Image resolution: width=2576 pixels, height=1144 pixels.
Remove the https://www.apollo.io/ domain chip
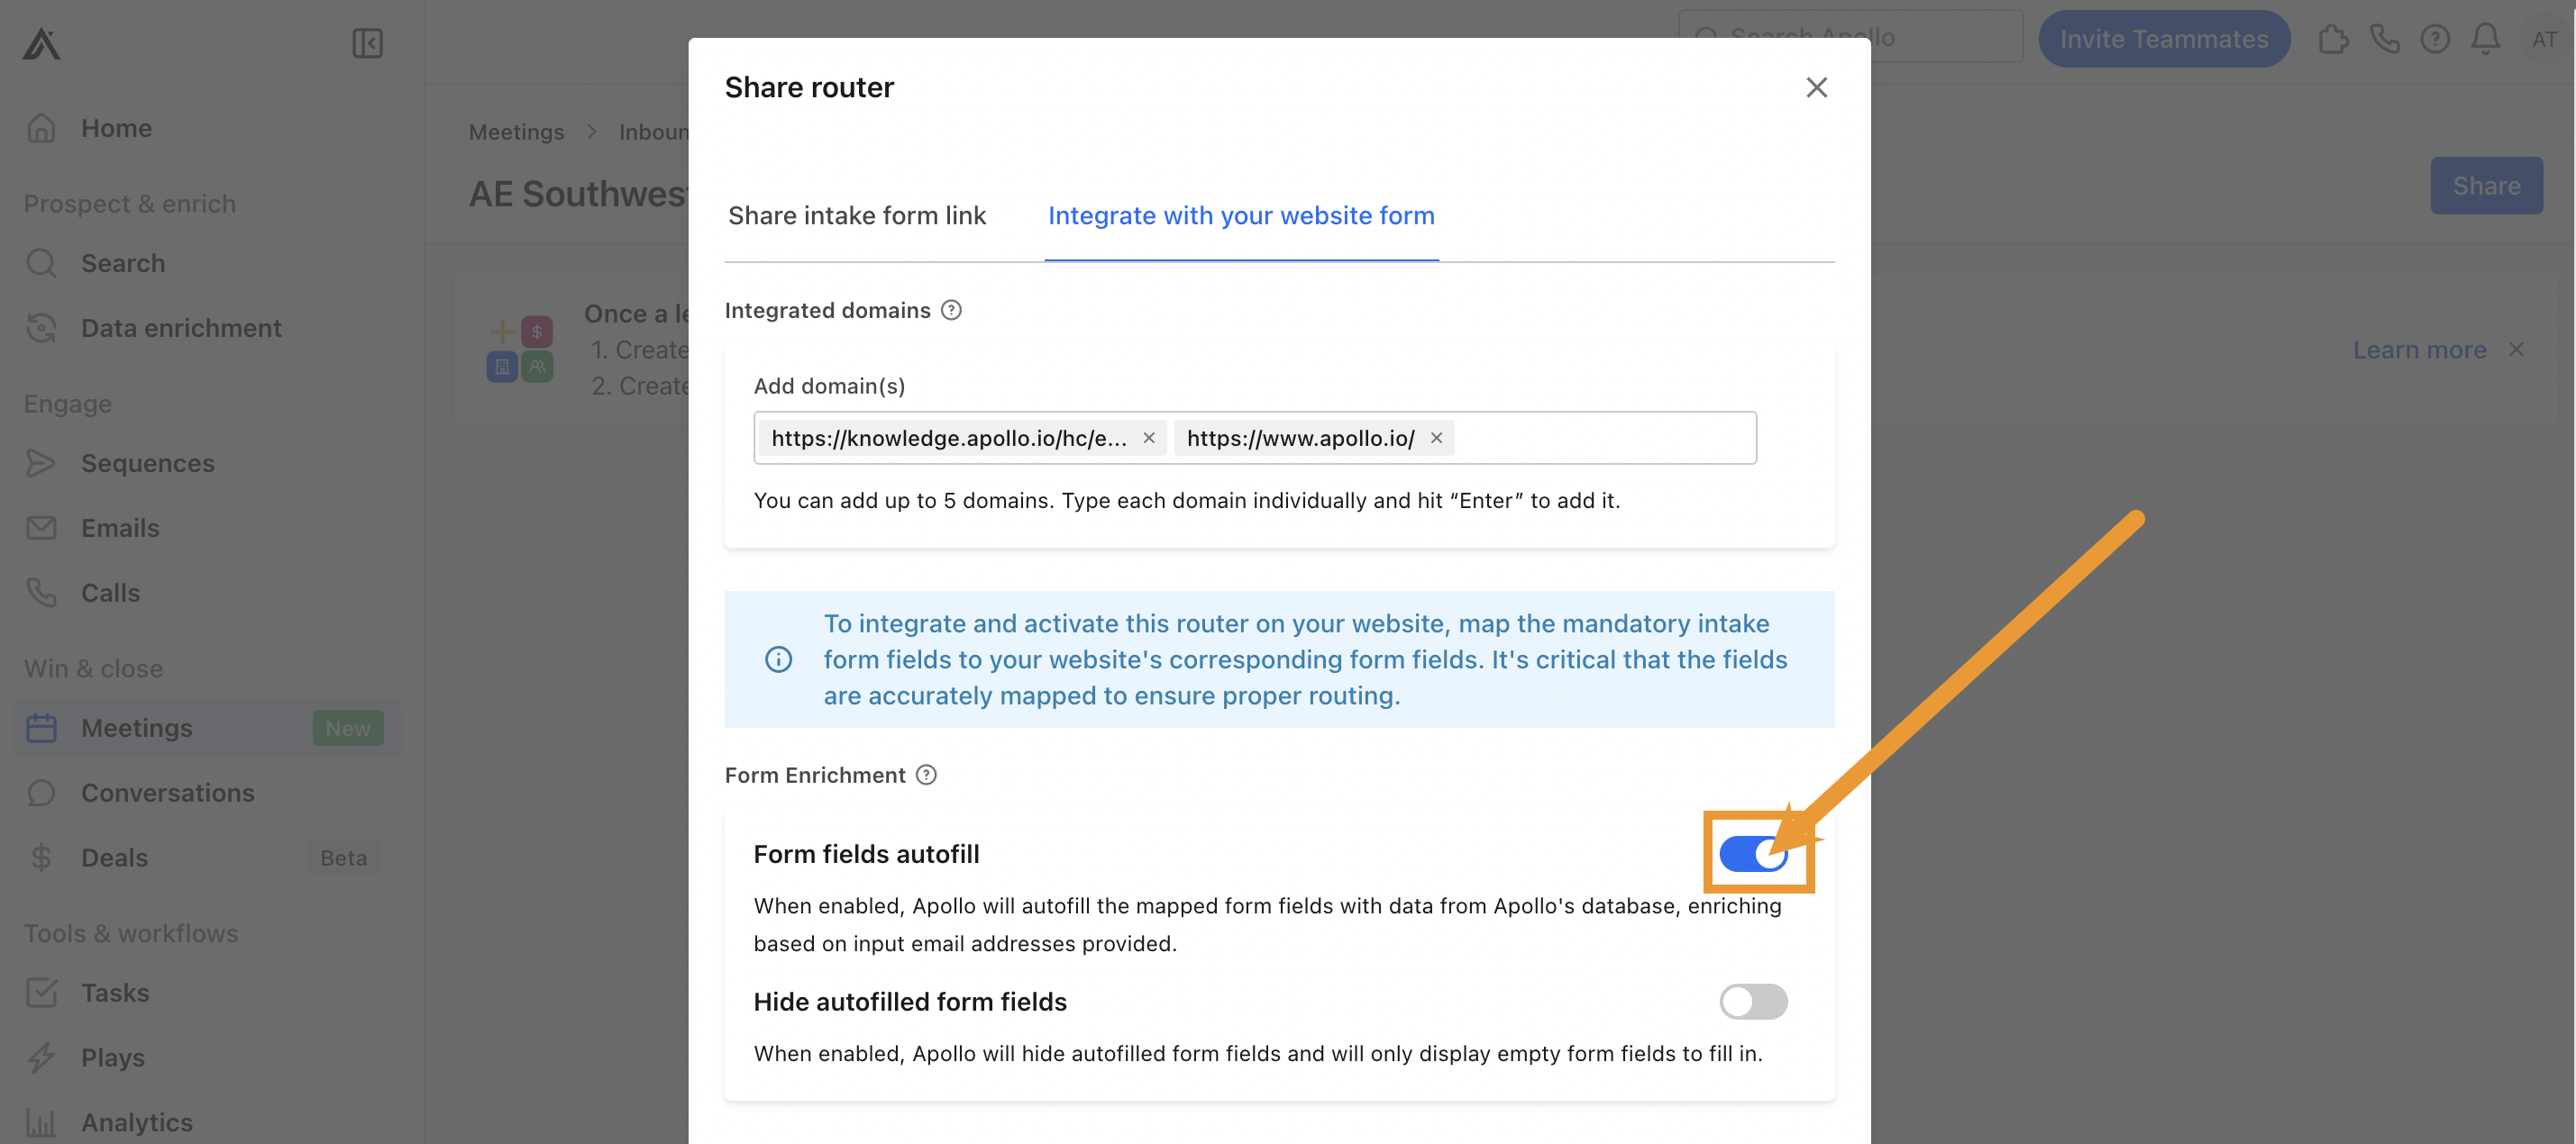1436,438
